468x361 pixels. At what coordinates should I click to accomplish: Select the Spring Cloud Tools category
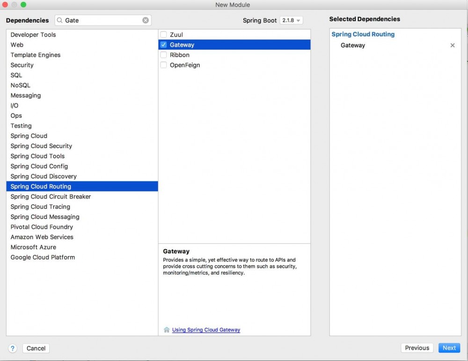click(82, 156)
